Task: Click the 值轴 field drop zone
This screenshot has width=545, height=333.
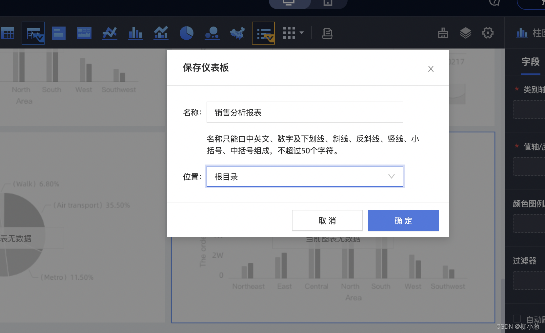Action: (529, 166)
